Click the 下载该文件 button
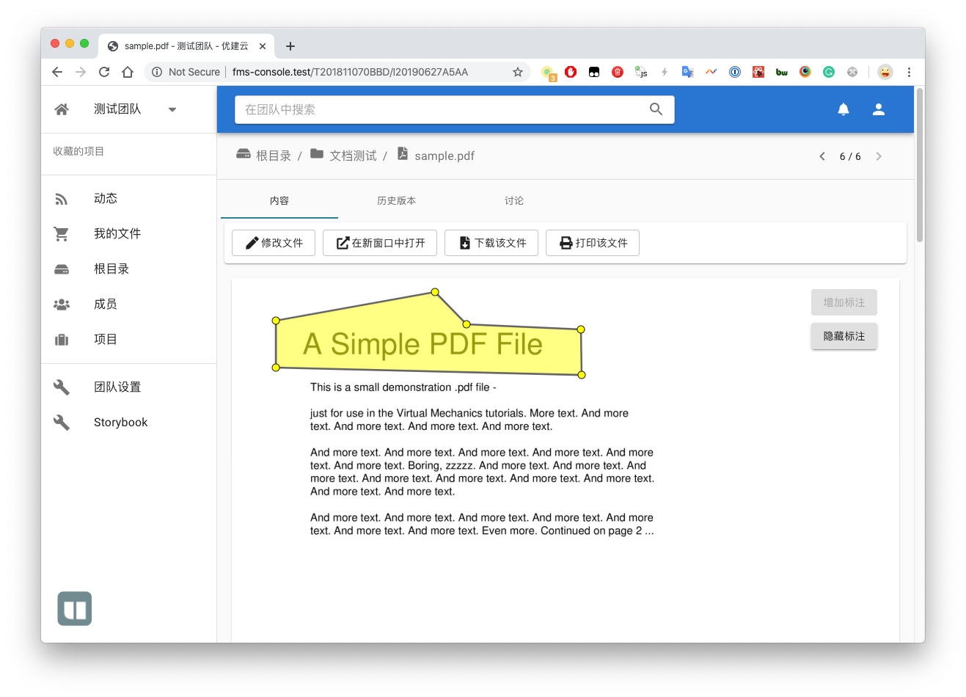 click(491, 243)
